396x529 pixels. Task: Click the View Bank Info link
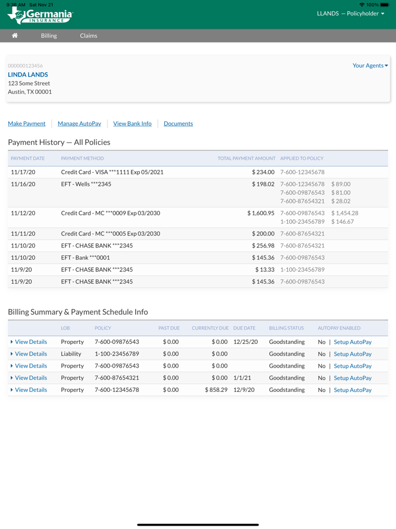(x=132, y=123)
